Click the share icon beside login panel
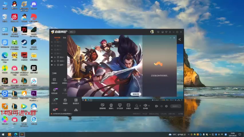Screen dimensions: 244x137 180,40
